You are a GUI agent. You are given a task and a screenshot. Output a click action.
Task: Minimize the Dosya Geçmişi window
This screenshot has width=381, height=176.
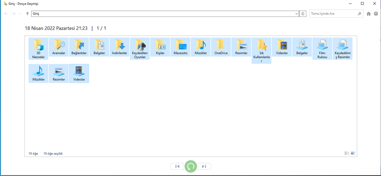click(351, 3)
